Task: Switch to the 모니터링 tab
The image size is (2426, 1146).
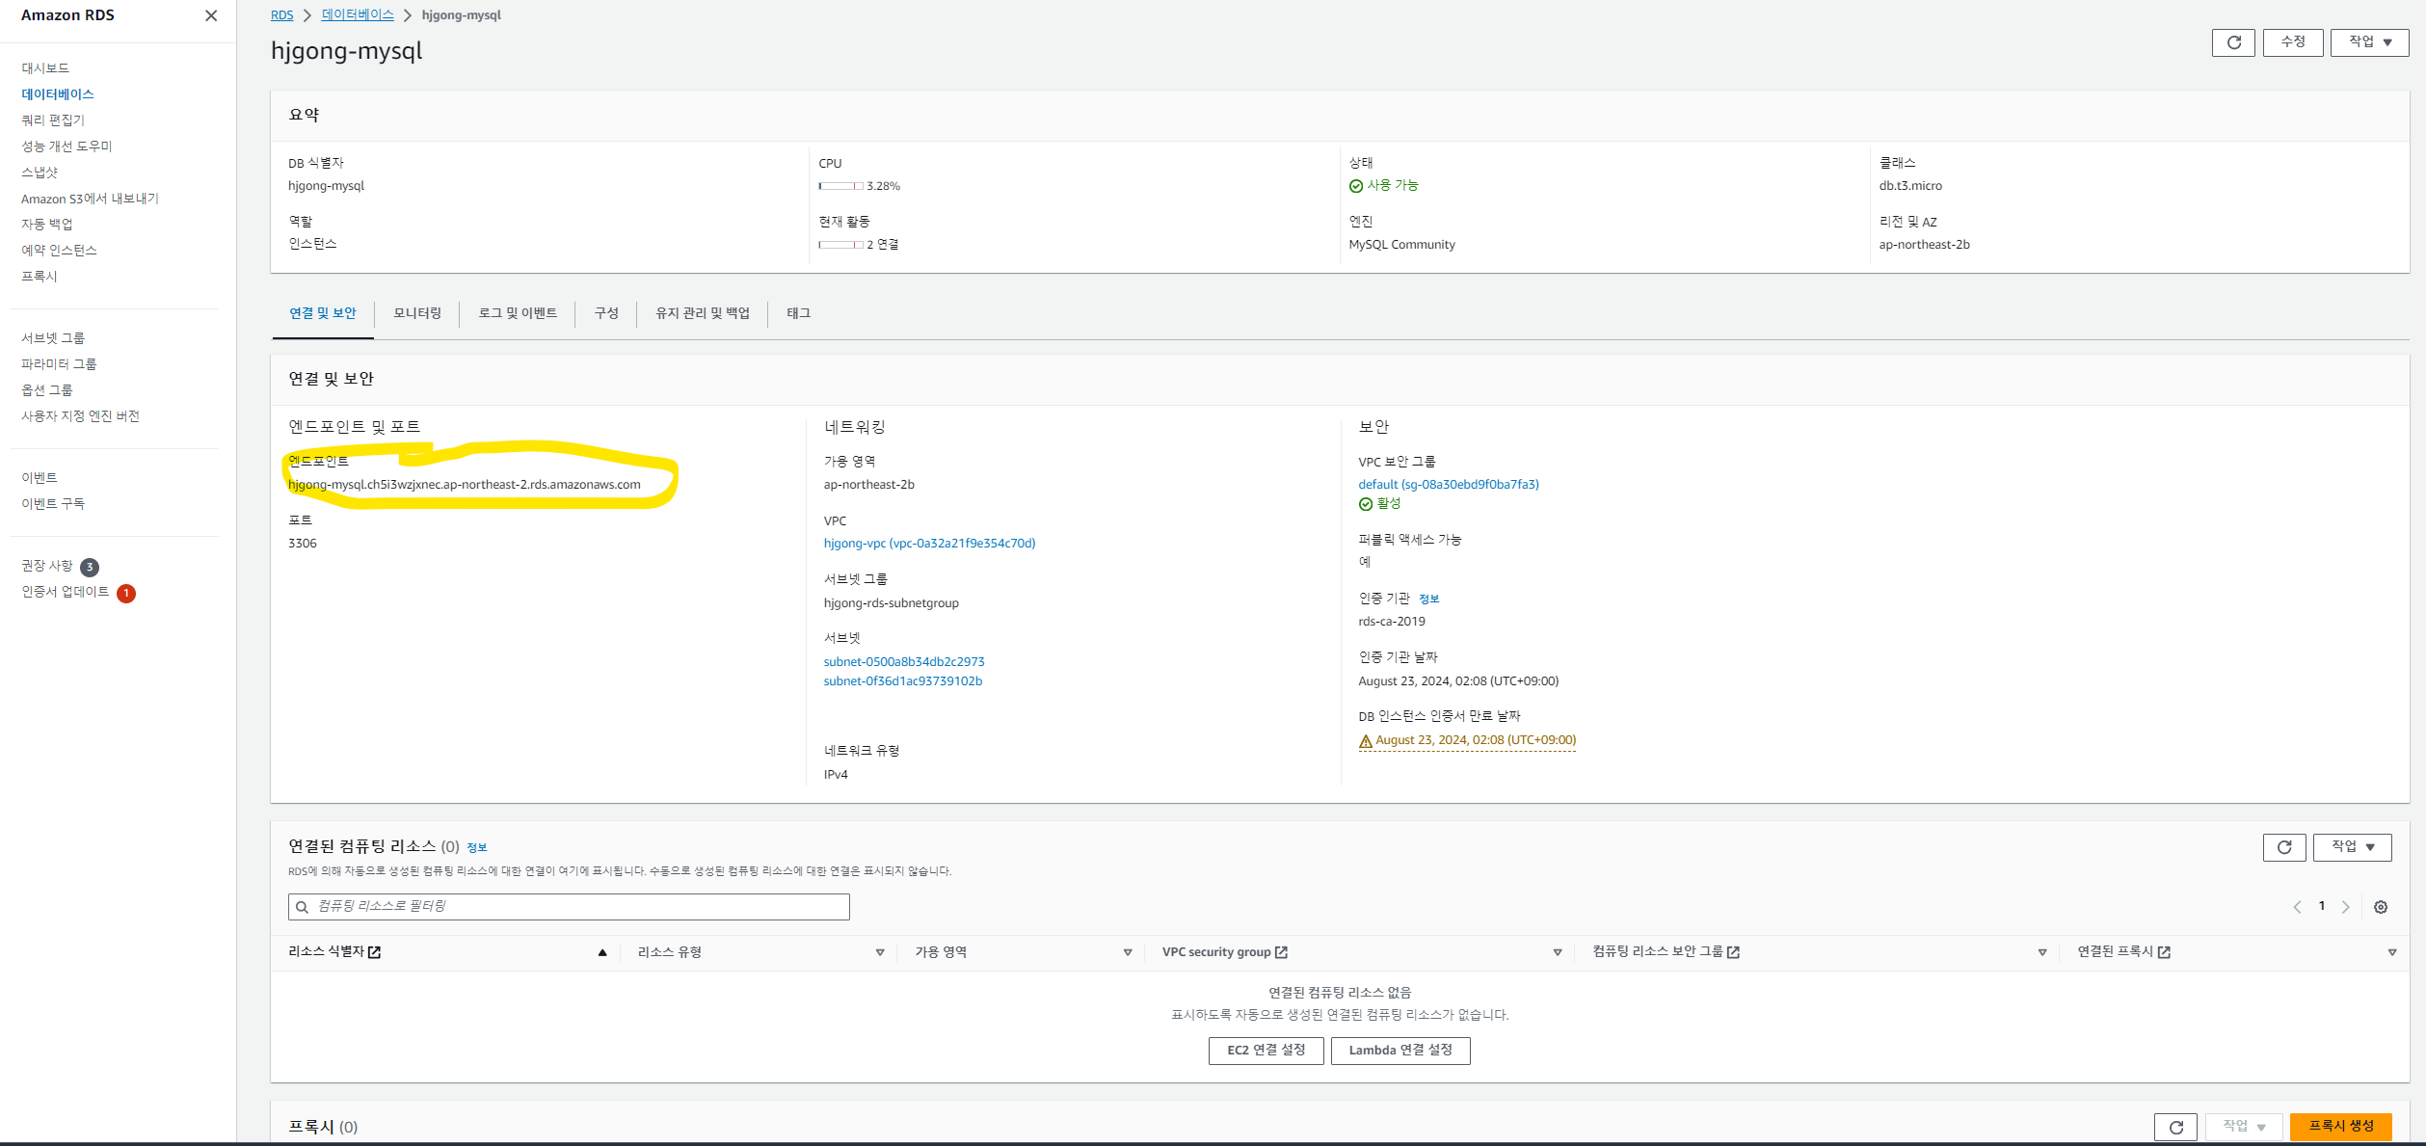Action: (x=416, y=313)
